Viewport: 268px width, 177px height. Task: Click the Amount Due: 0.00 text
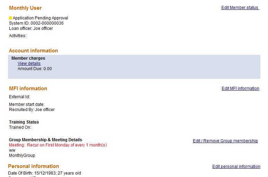(x=34, y=69)
